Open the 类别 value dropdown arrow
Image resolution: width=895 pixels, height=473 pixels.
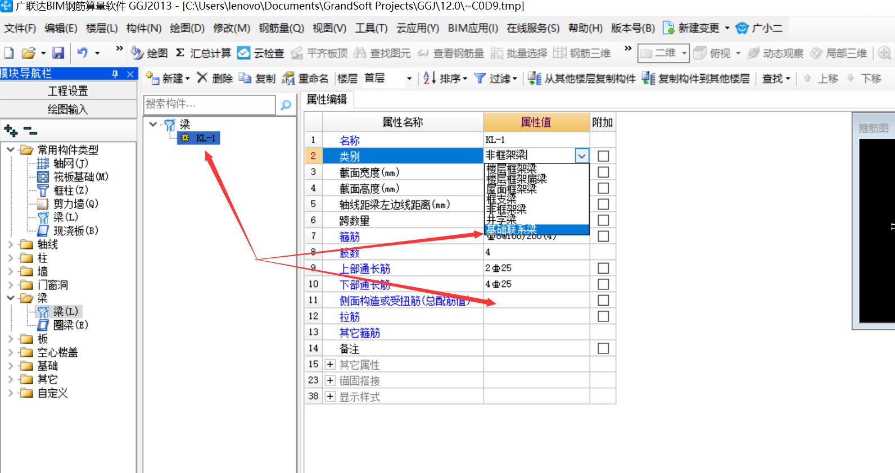(x=582, y=156)
